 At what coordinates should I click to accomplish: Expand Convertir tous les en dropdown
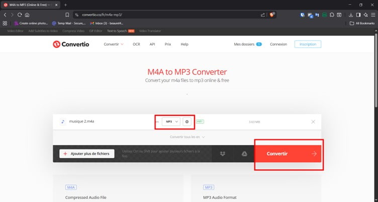tap(187, 137)
